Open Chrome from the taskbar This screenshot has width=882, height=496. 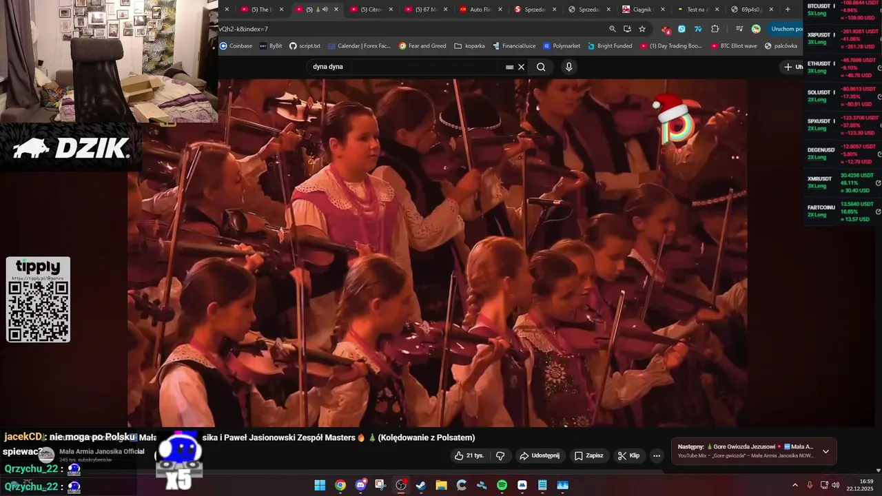coord(340,485)
